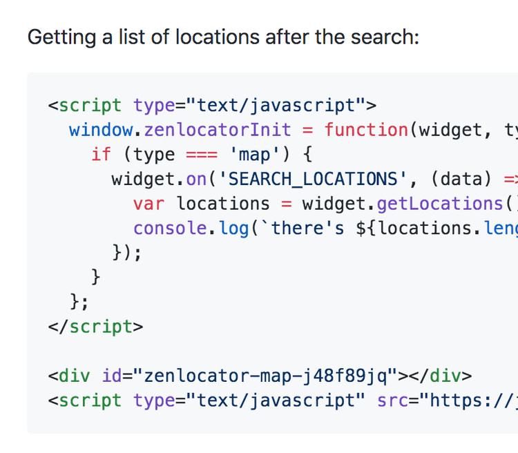Click the 'if' keyword in the code

(101, 155)
